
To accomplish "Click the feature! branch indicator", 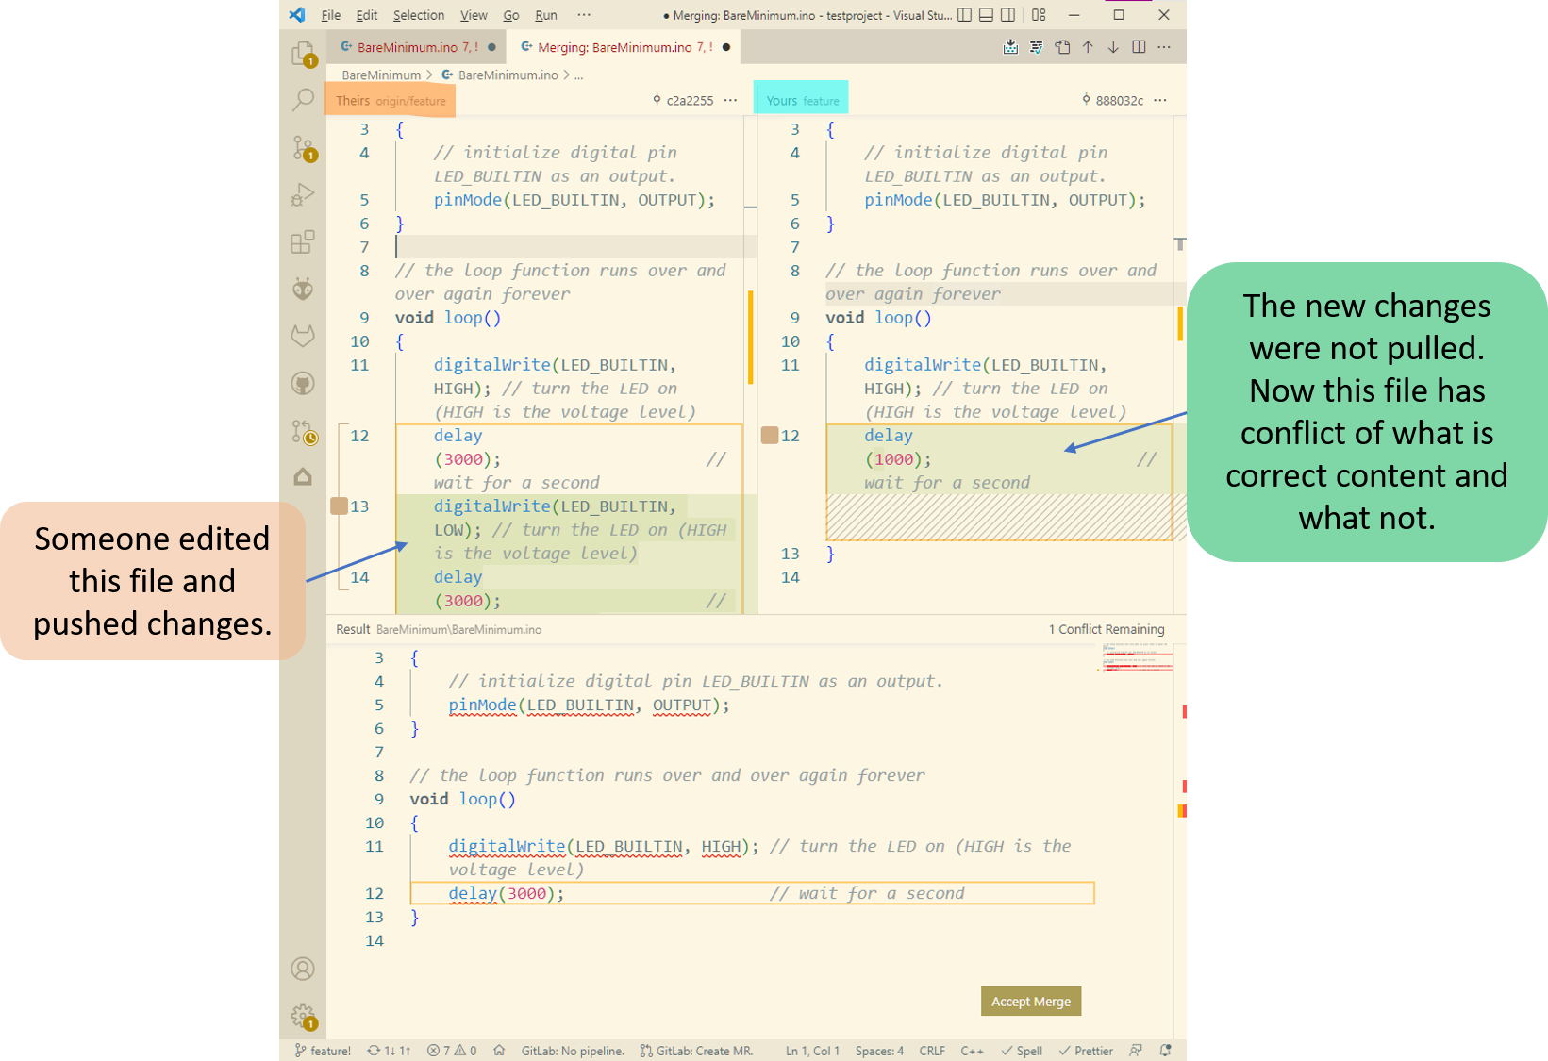I will pos(324,1050).
